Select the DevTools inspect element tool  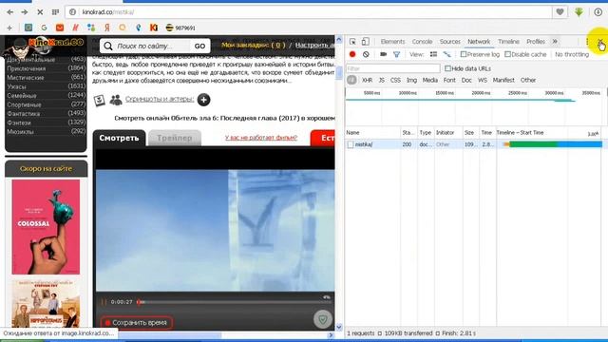tap(352, 42)
